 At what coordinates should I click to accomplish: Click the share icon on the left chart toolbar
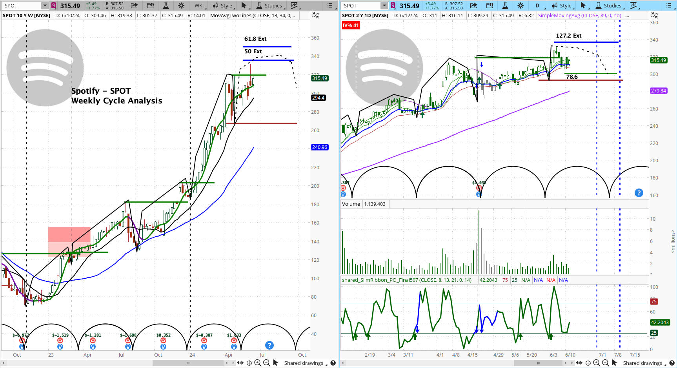pos(134,5)
